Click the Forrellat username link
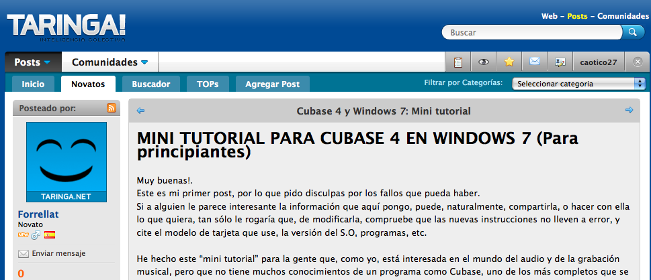The height and width of the screenshot is (280, 651). click(x=38, y=214)
